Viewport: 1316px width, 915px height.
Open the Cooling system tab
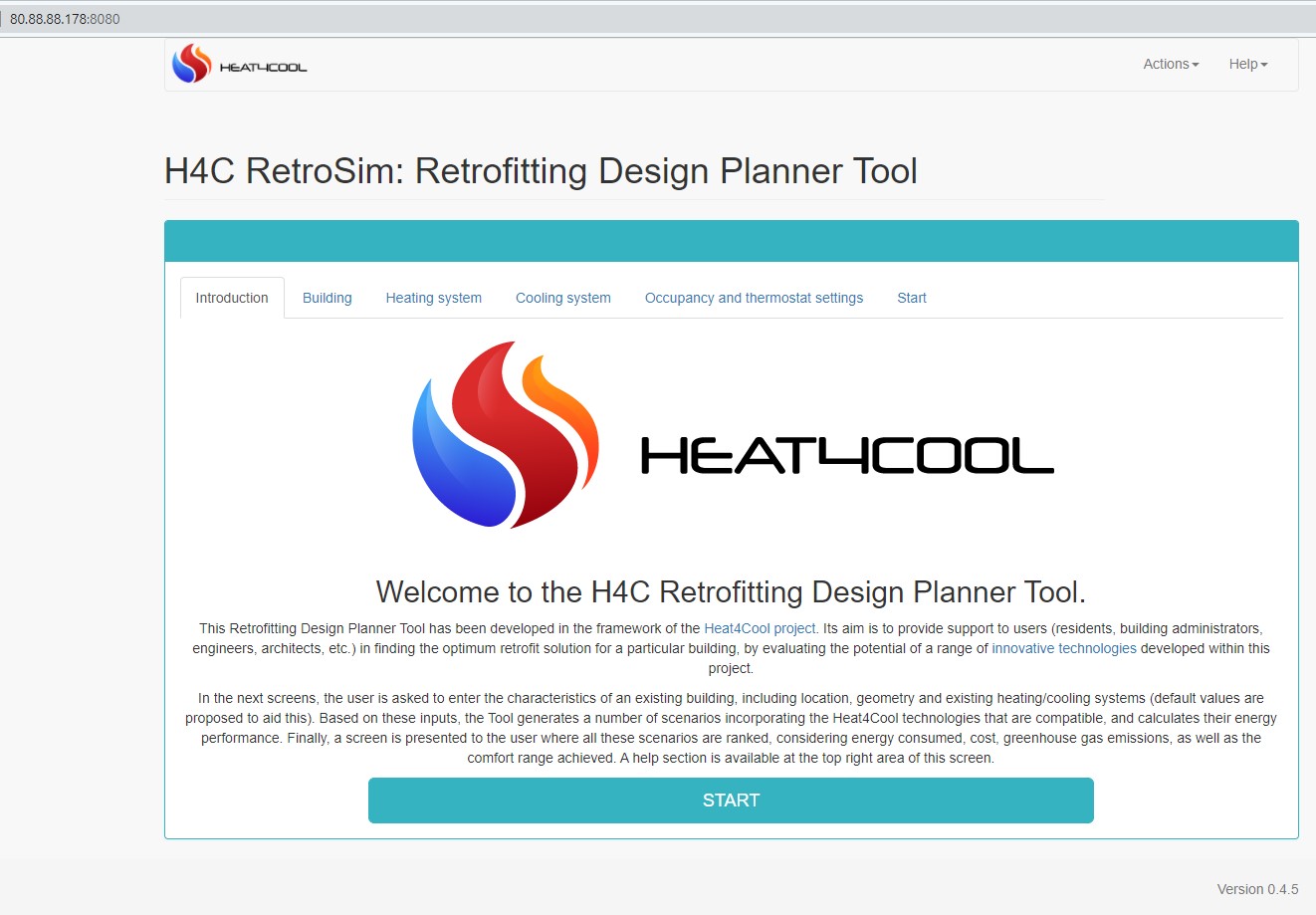[563, 298]
